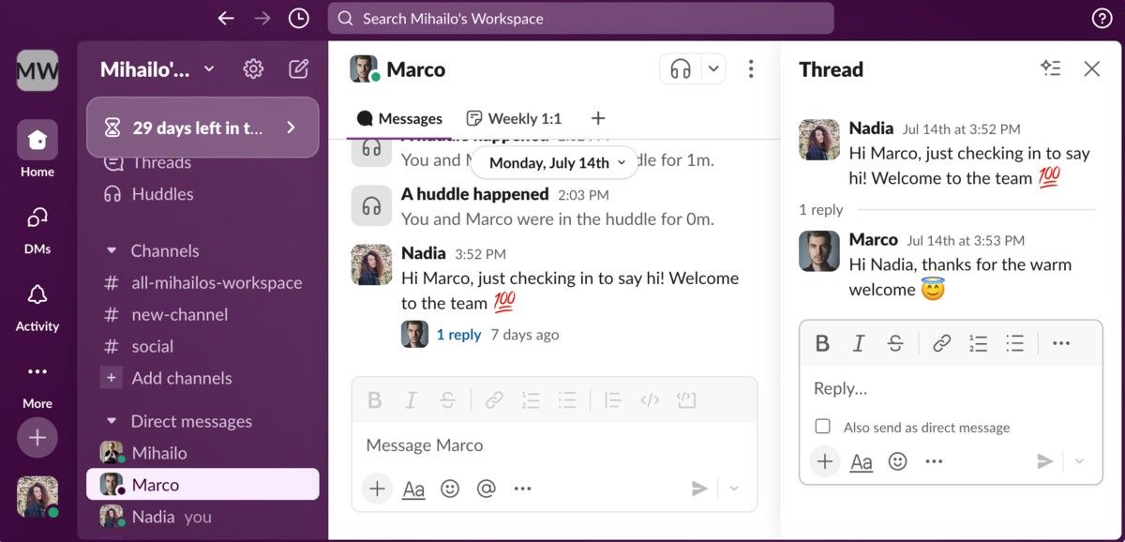Image resolution: width=1125 pixels, height=542 pixels.
Task: Mention someone using the @ icon
Action: (x=487, y=489)
